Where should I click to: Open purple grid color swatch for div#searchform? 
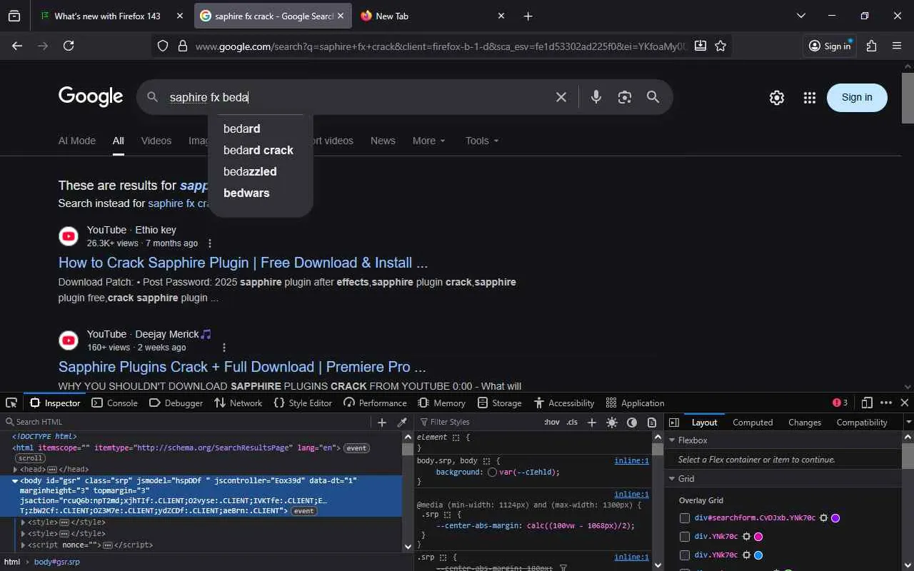(835, 518)
